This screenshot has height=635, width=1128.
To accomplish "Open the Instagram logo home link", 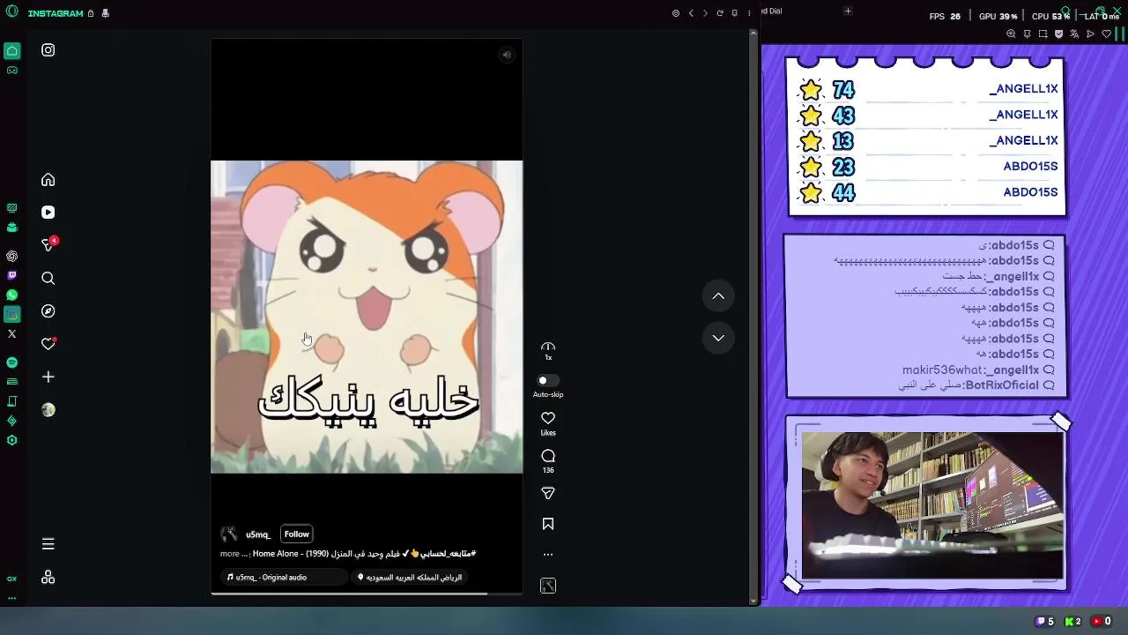I will (48, 50).
